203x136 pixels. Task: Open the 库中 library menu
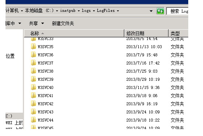(x=13, y=24)
